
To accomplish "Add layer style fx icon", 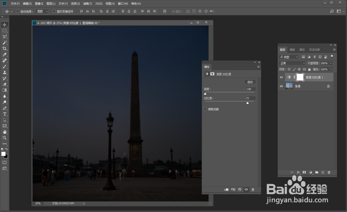I will click(x=298, y=173).
